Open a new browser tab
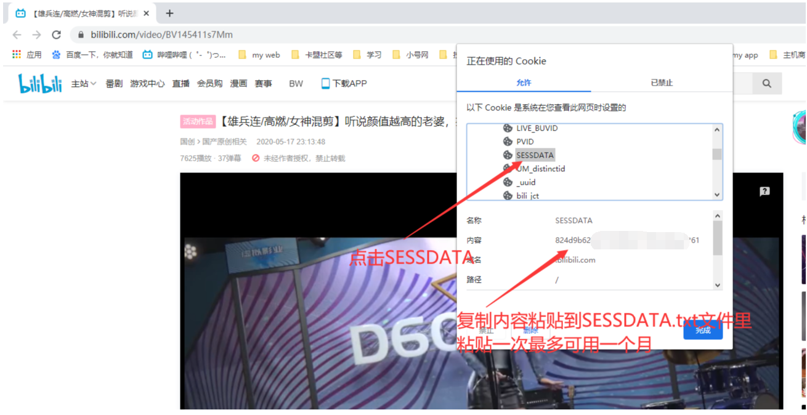 170,13
